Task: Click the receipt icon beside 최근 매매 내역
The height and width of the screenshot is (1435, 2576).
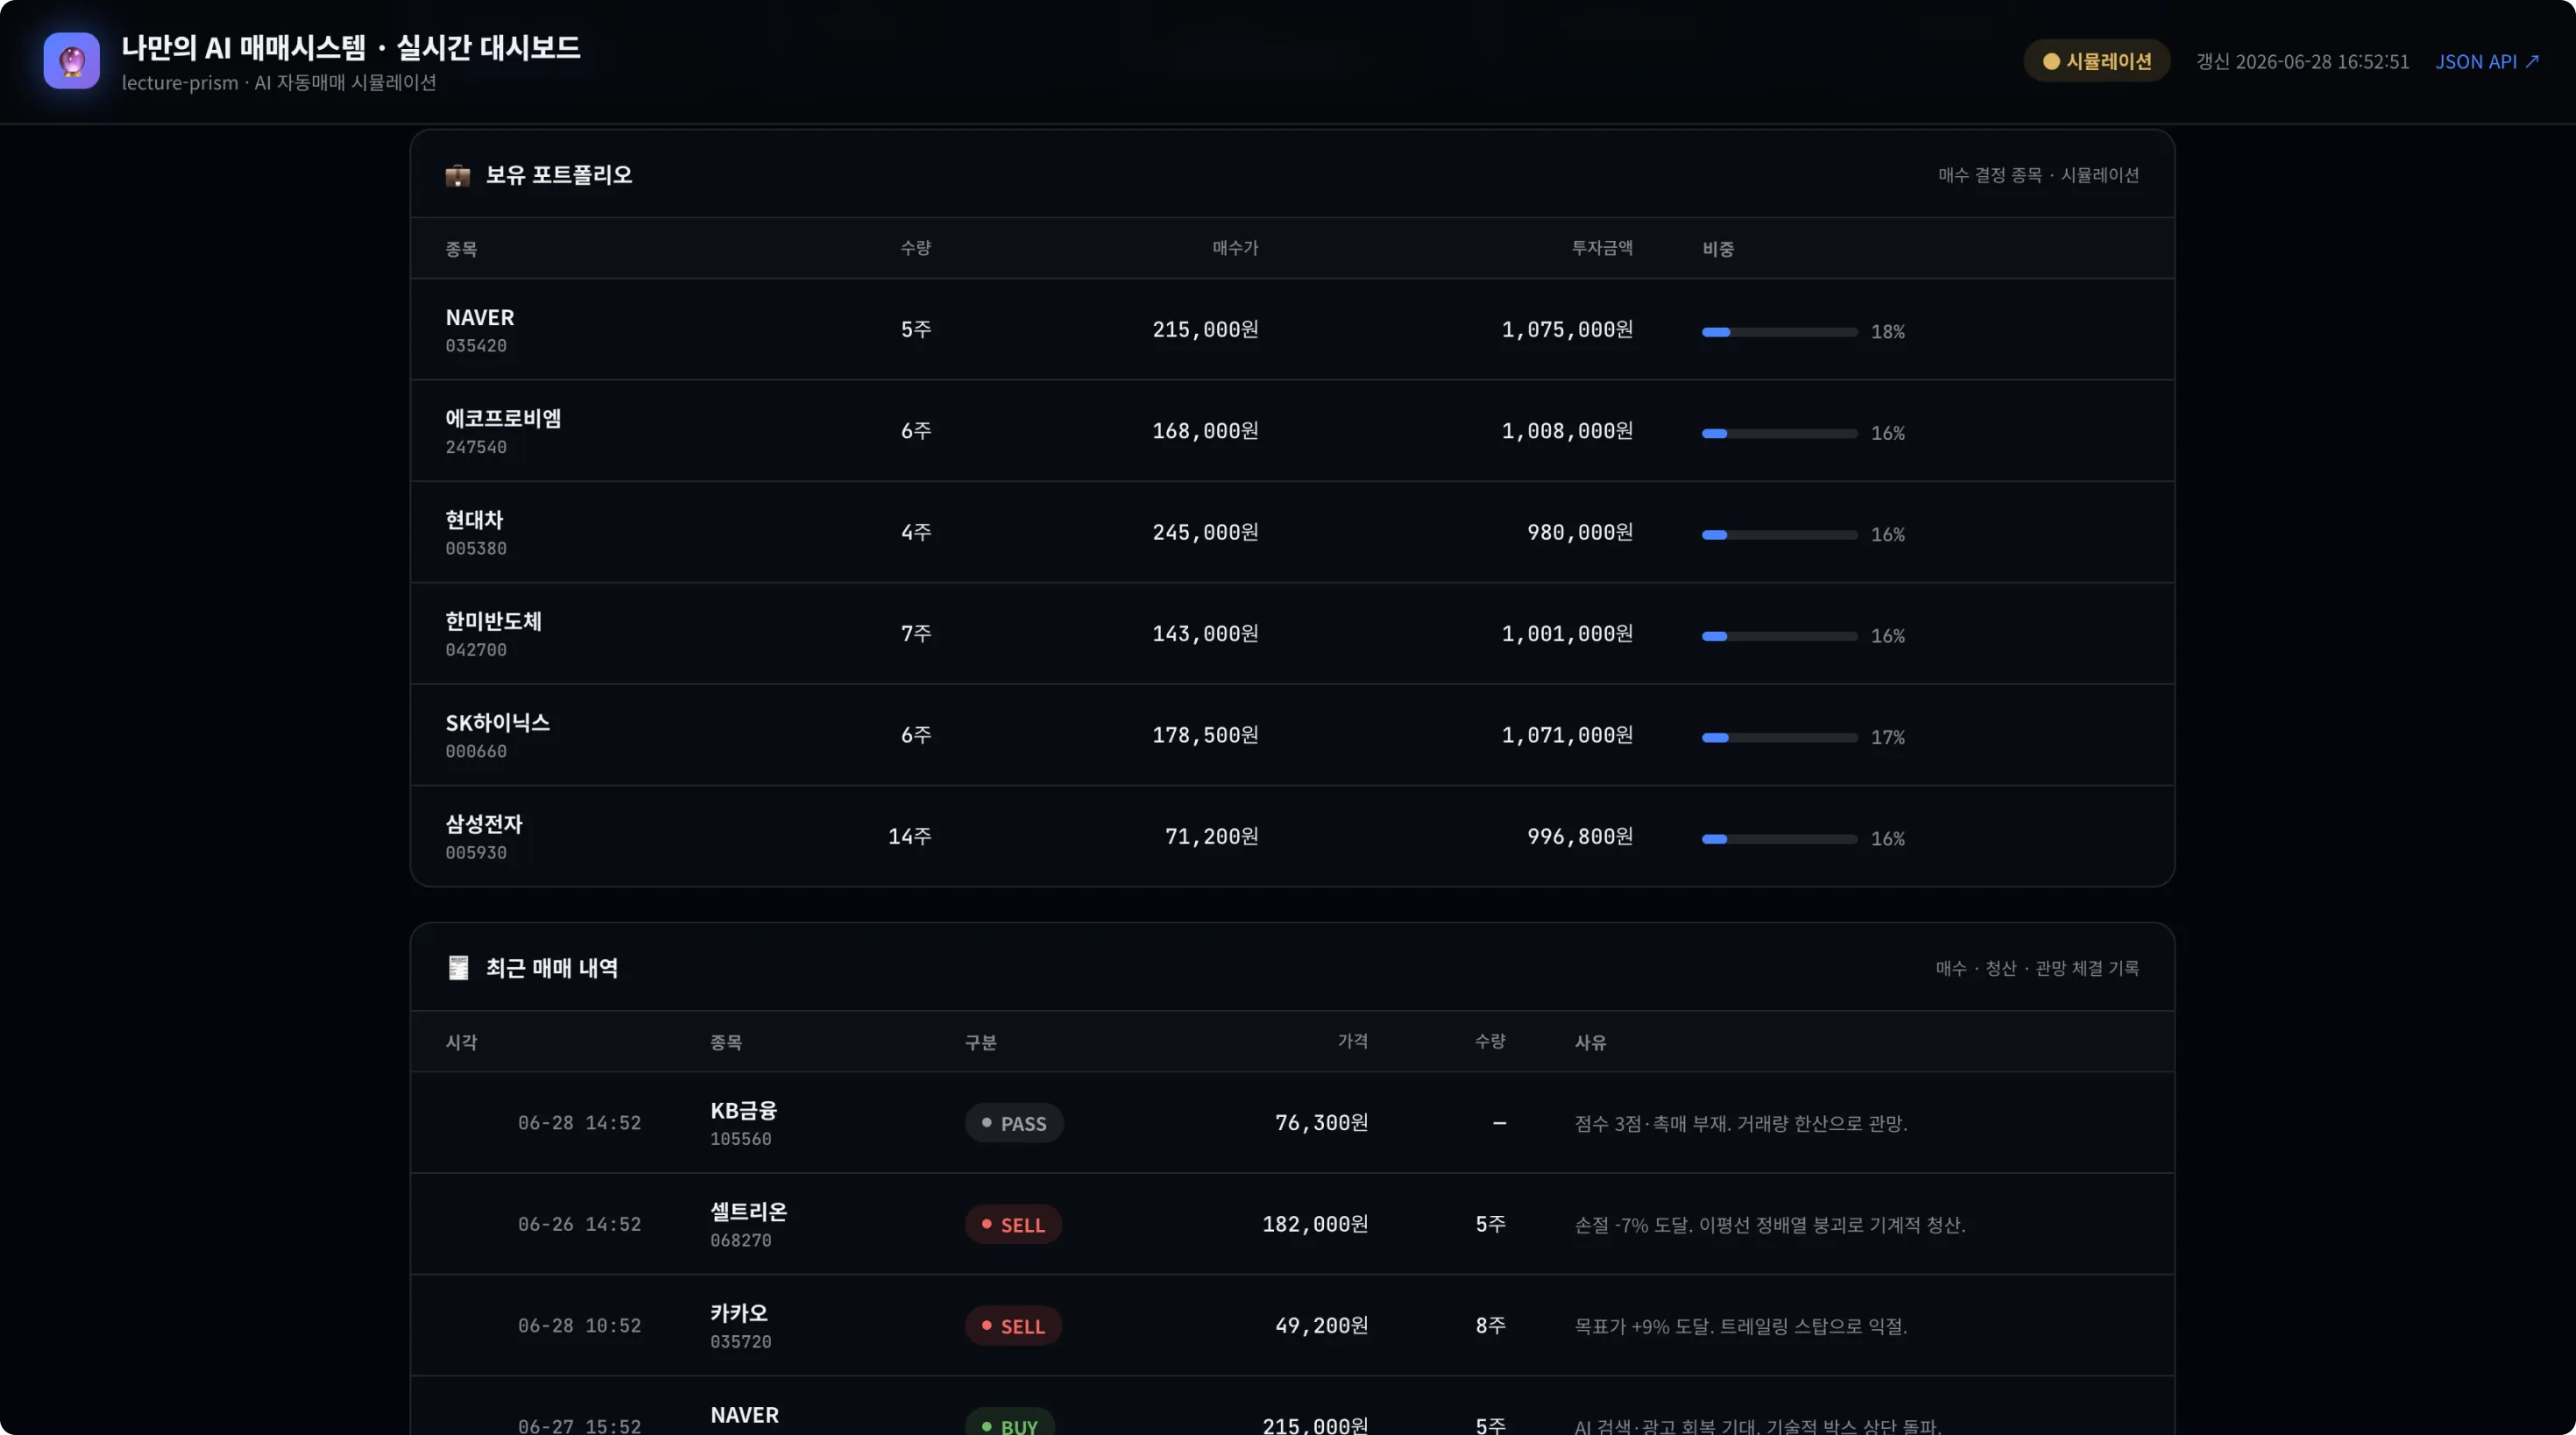Action: pos(458,968)
